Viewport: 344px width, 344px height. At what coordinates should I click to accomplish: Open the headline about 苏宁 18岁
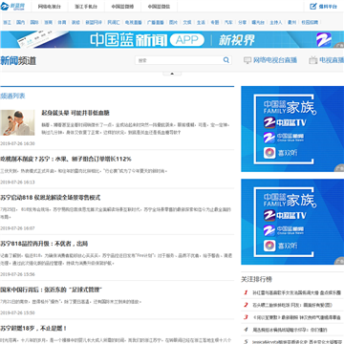(33, 328)
